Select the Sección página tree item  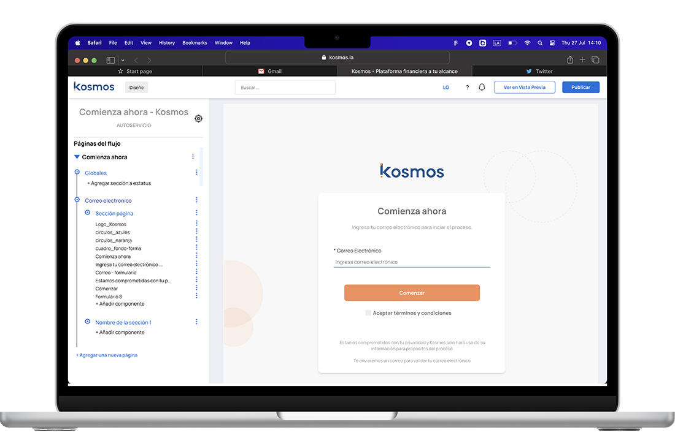[114, 213]
